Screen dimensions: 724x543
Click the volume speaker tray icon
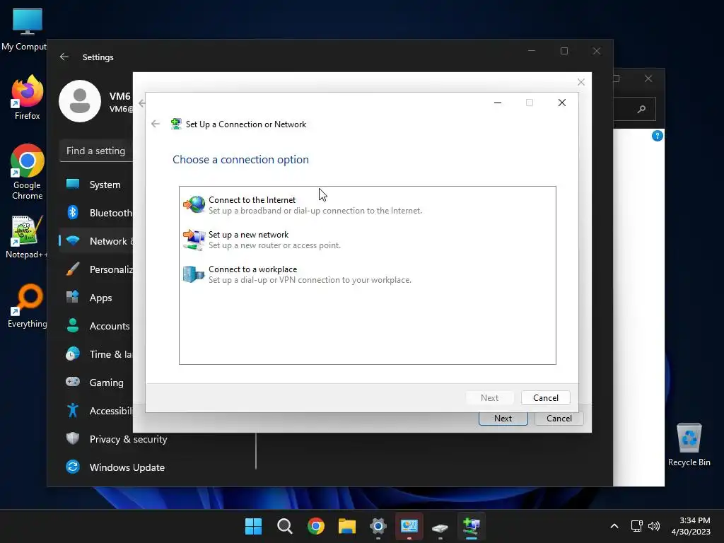click(653, 526)
